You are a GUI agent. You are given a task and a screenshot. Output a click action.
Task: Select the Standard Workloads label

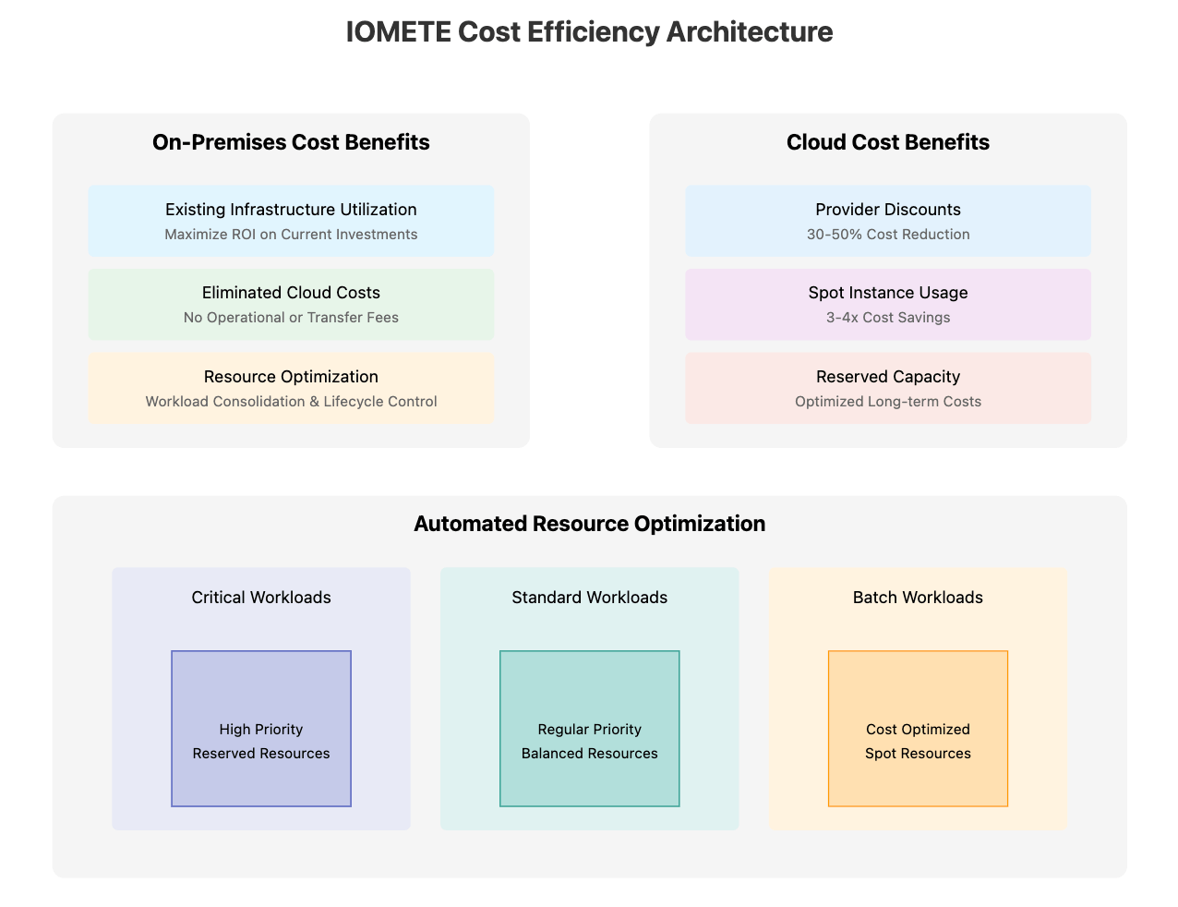click(x=589, y=598)
